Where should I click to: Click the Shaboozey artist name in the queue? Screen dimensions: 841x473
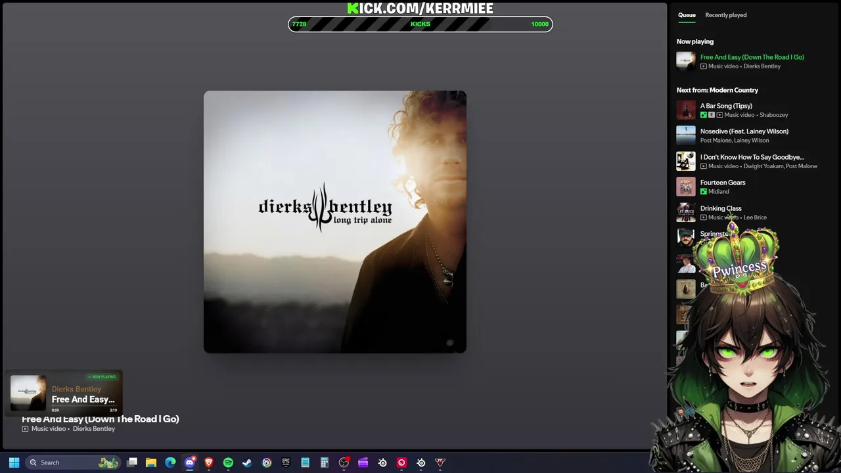pos(773,115)
